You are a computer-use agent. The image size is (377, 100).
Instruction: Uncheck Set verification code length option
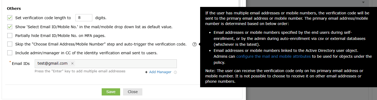[10, 18]
